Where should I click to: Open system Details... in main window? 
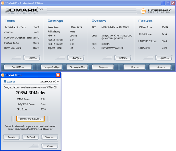tap(123, 58)
